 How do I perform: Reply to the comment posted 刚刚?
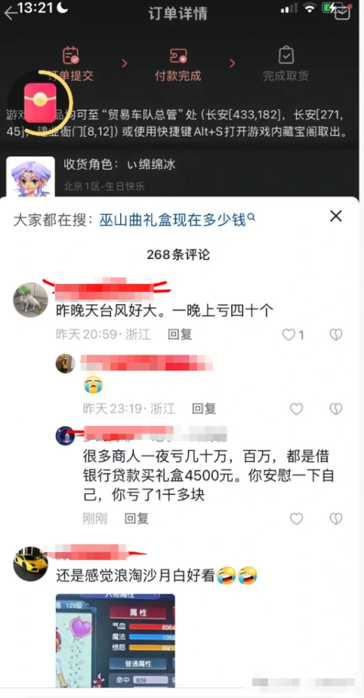pos(136,518)
